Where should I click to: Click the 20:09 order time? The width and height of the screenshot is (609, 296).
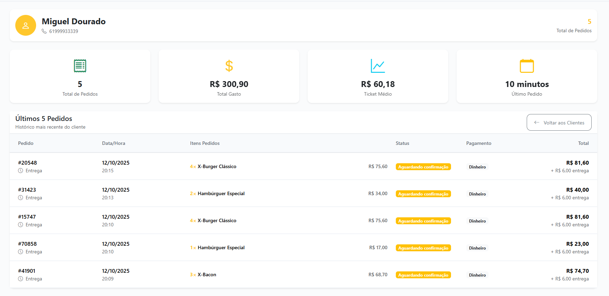[x=108, y=279]
